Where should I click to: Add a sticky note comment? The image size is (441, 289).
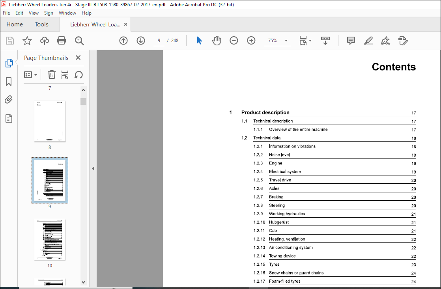pyautogui.click(x=351, y=41)
